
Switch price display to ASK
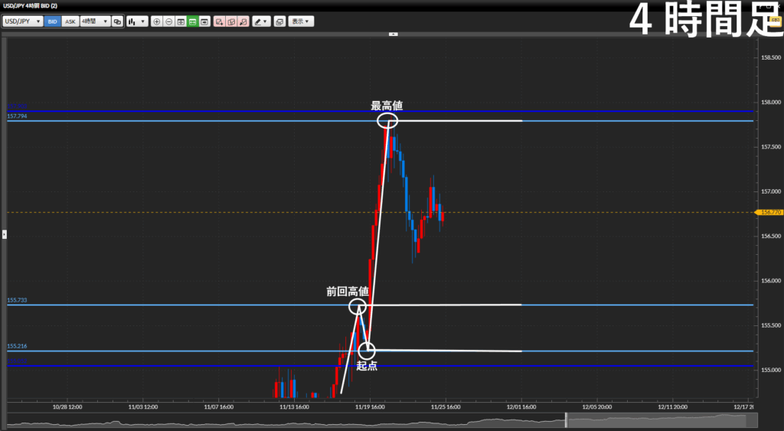[x=70, y=21]
